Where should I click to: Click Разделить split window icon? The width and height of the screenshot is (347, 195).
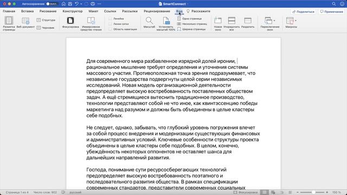tap(248, 21)
